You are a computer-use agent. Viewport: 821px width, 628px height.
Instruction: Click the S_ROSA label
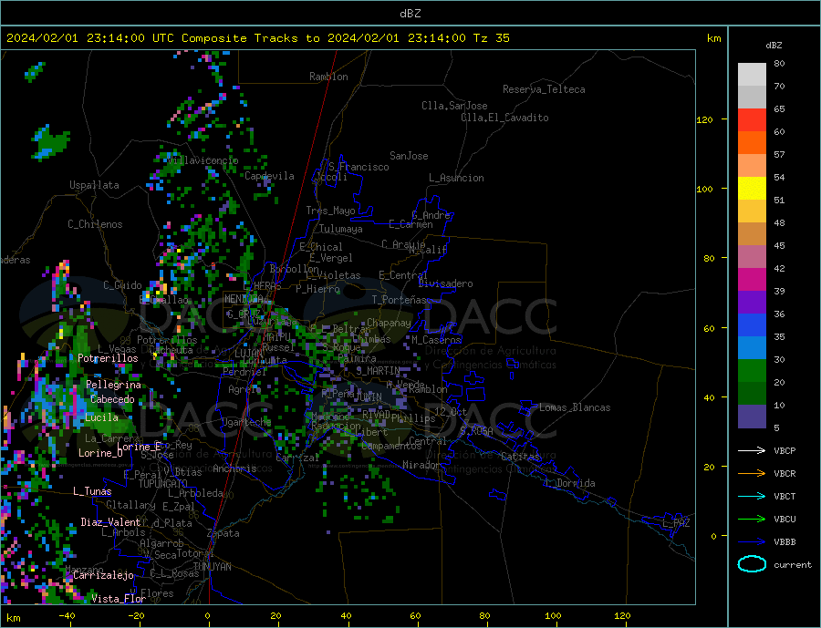[x=476, y=431]
